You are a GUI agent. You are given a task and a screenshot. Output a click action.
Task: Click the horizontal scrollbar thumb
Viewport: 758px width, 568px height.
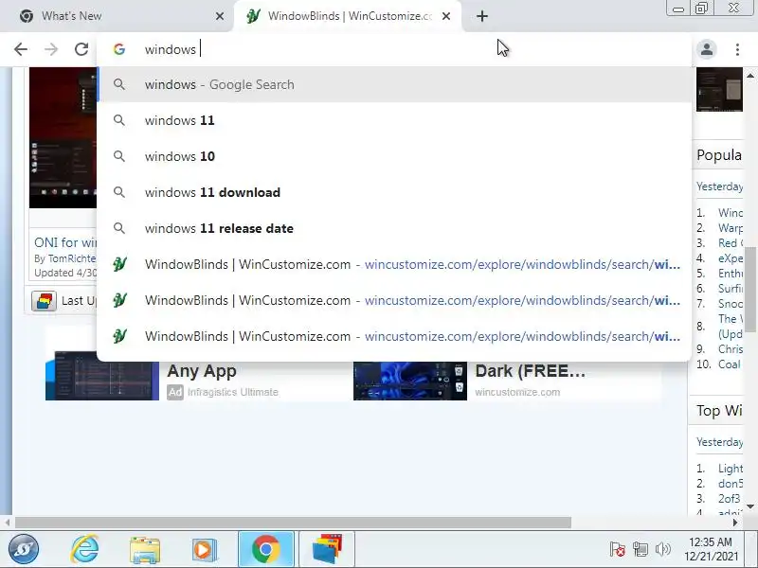coord(293,523)
